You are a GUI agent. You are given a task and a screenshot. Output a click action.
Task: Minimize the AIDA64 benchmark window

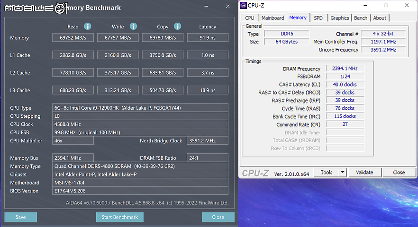point(206,7)
